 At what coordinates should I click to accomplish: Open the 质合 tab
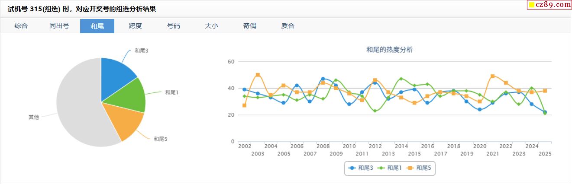[x=288, y=26]
